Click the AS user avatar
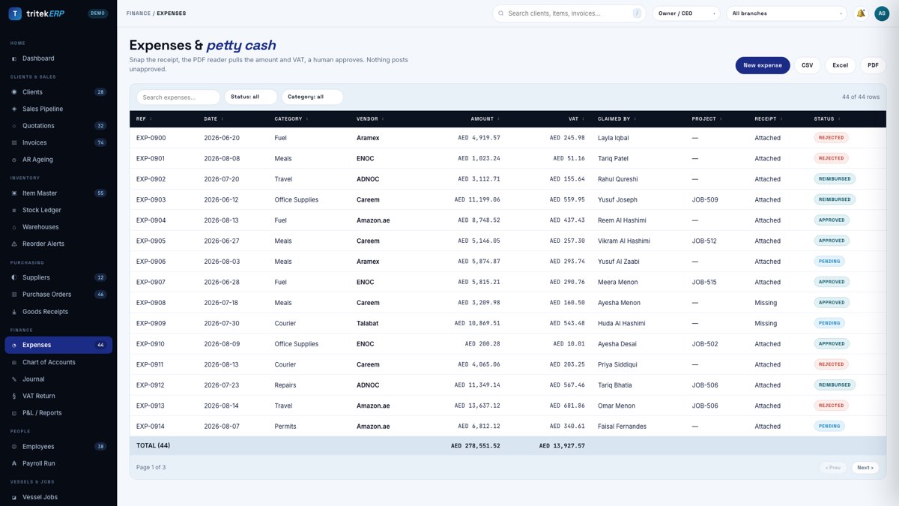 (882, 13)
